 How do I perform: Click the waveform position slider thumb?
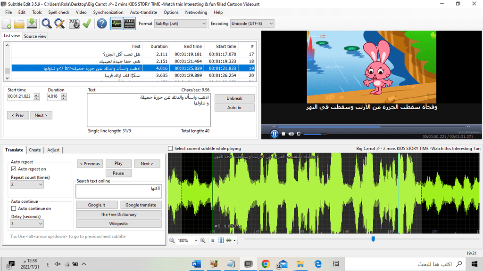[373, 239]
